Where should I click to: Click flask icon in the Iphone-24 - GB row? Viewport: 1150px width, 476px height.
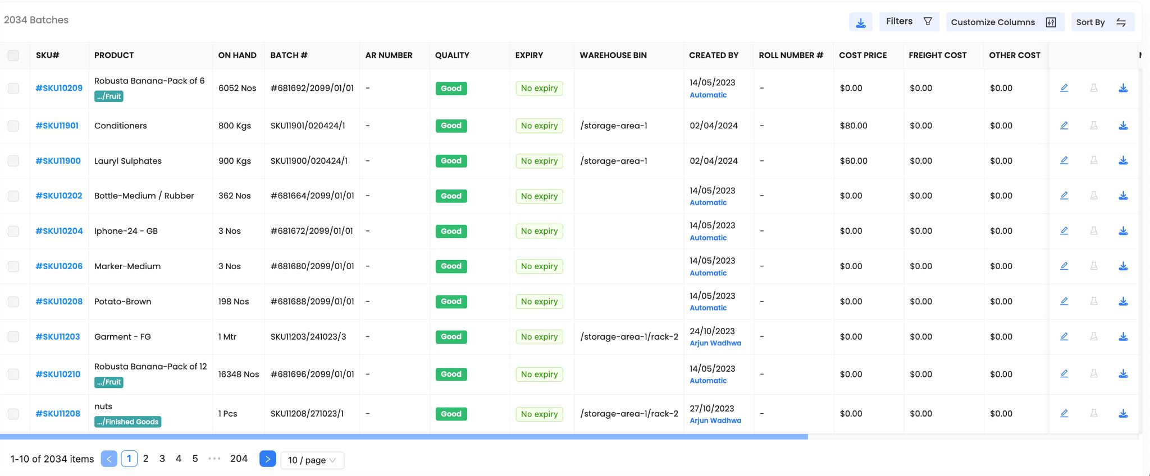(x=1093, y=231)
